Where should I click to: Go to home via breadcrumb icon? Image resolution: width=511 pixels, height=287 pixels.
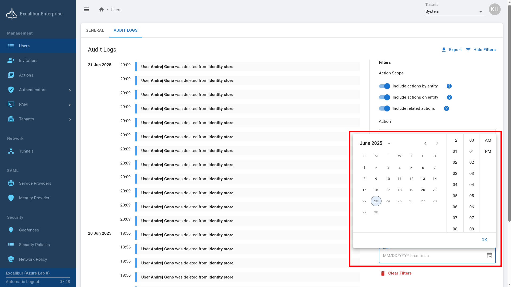[101, 10]
